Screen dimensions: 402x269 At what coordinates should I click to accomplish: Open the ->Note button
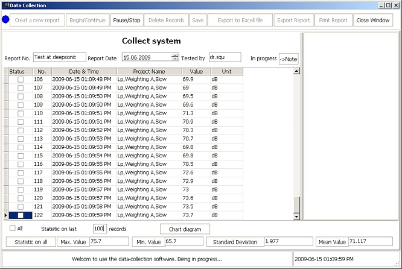pos(288,59)
